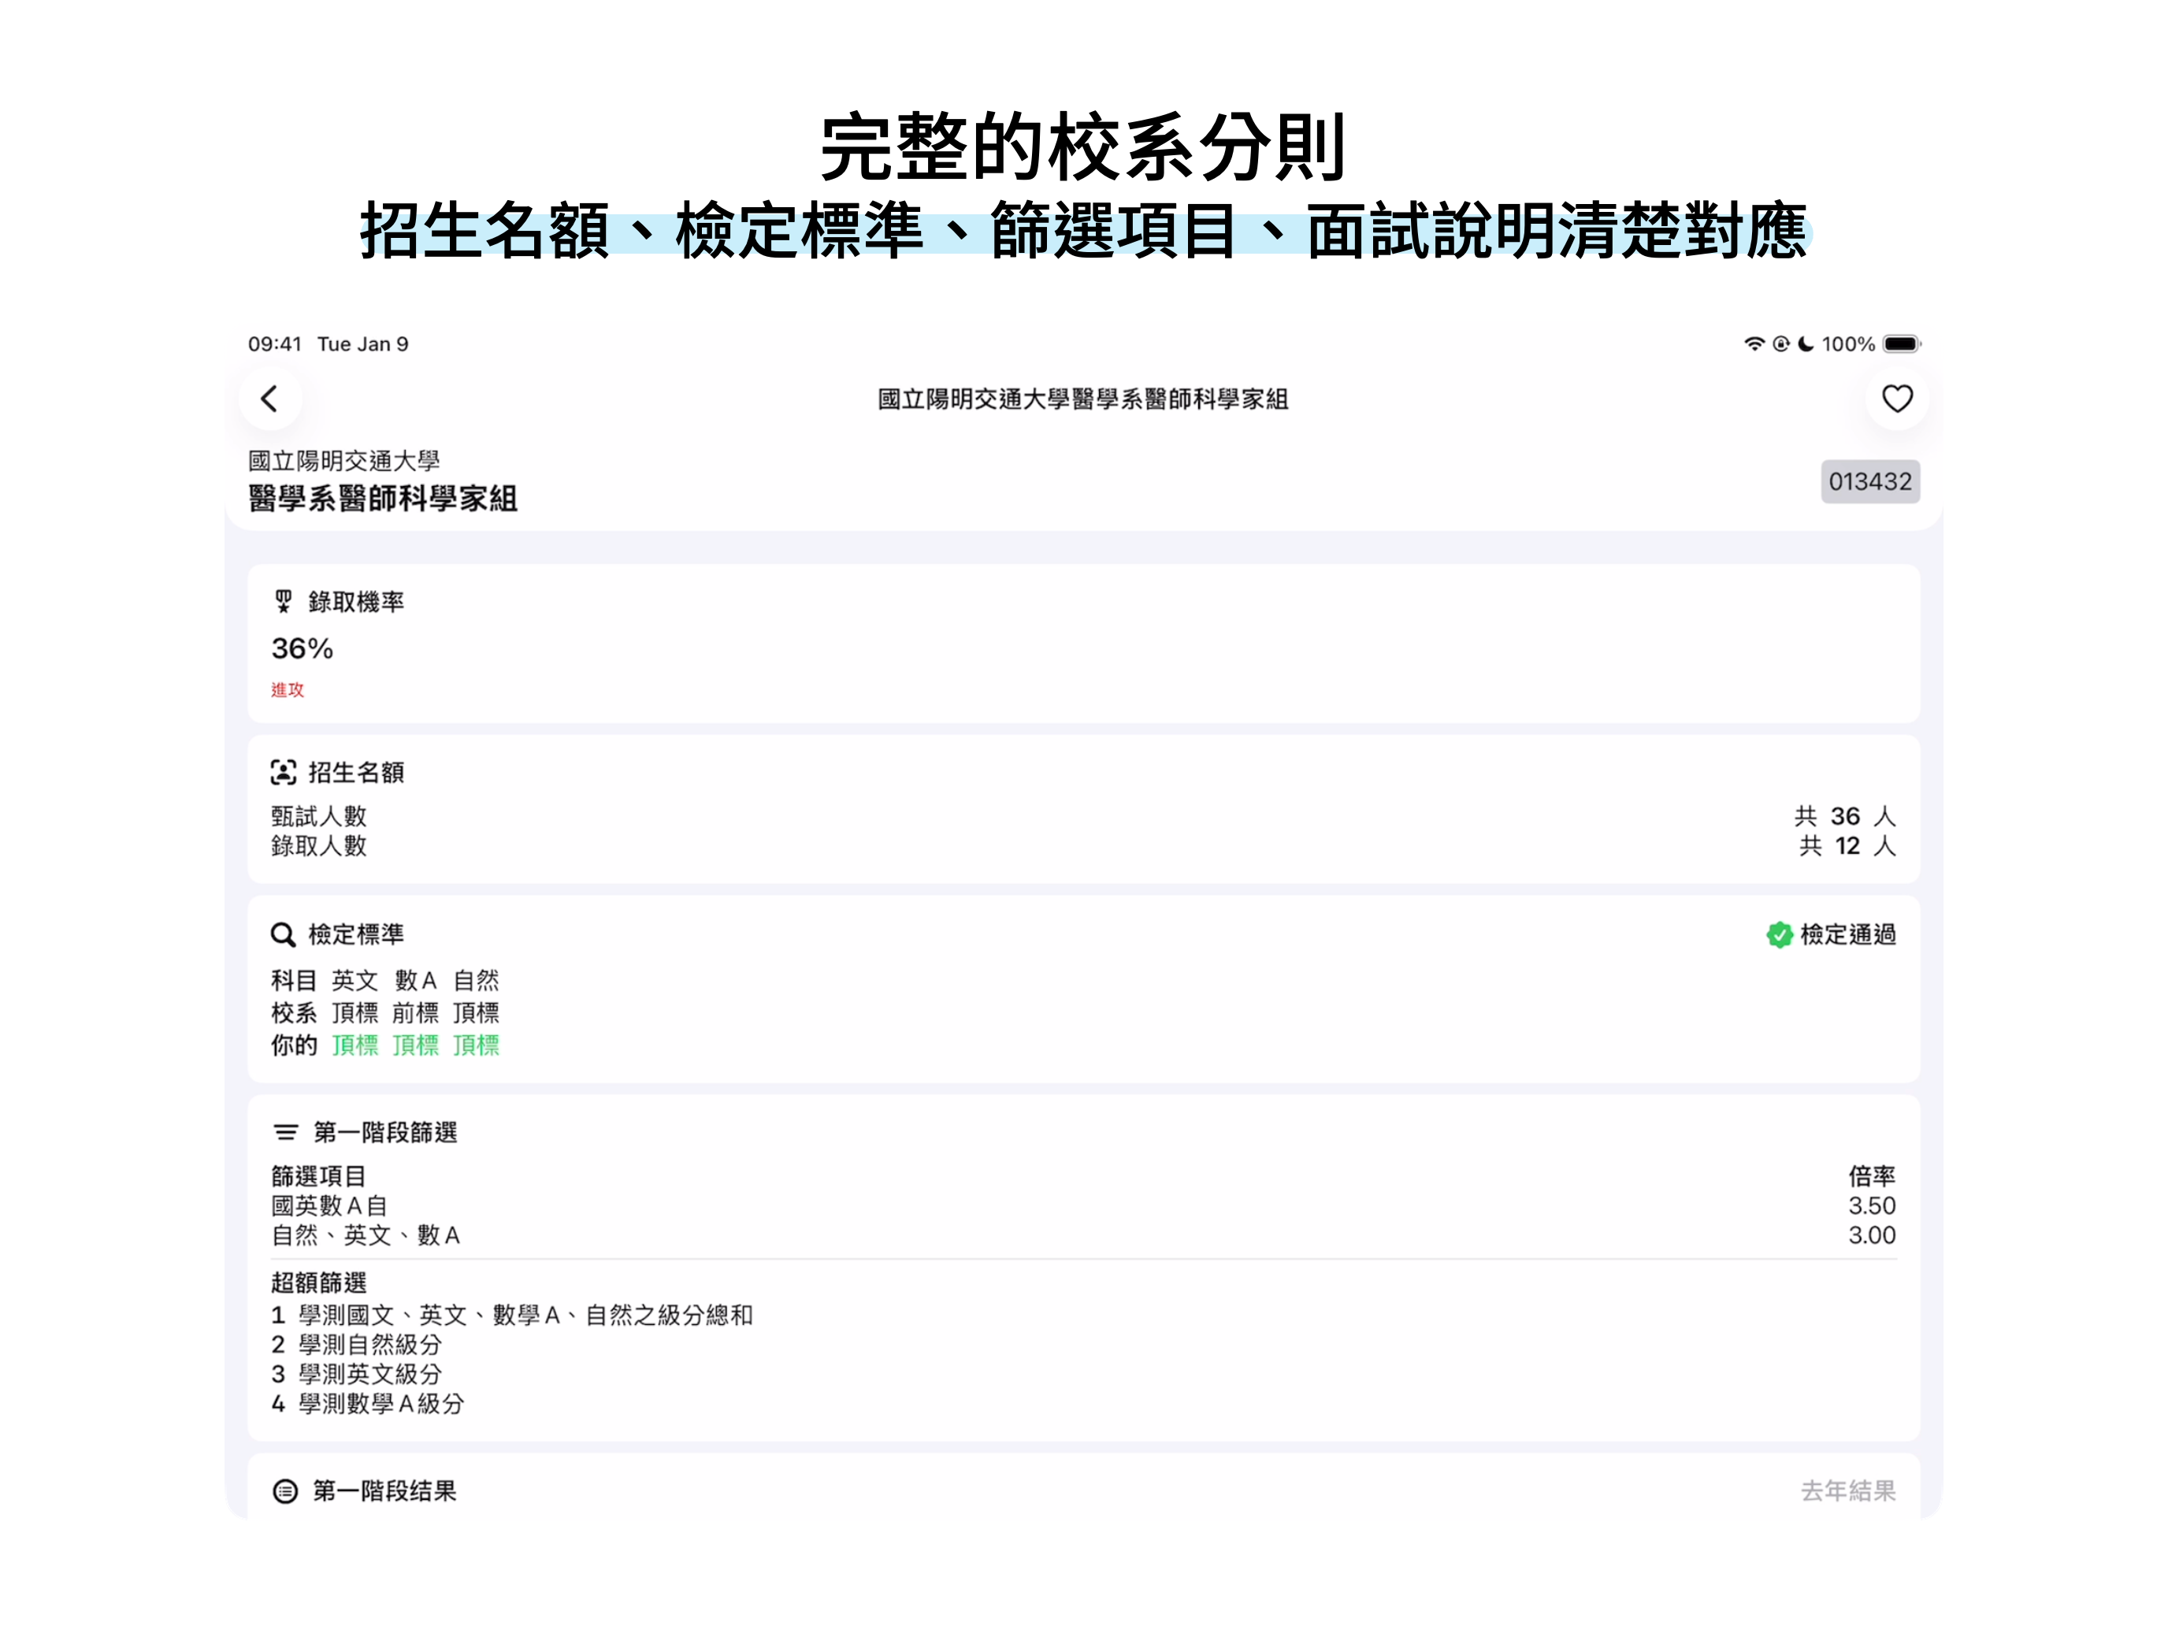Click the 學測數學A級分 tiebreaker item
Viewport: 2168px width, 1626px height.
[381, 1404]
